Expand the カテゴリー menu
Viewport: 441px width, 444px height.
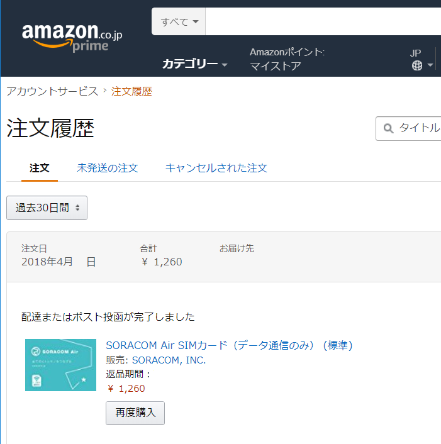[x=195, y=64]
